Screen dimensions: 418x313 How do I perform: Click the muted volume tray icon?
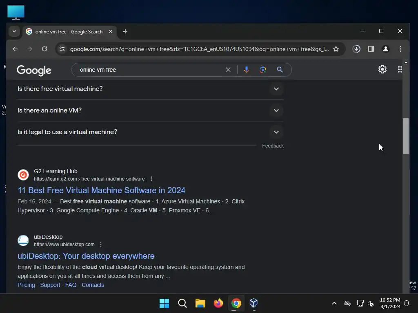[371, 303]
